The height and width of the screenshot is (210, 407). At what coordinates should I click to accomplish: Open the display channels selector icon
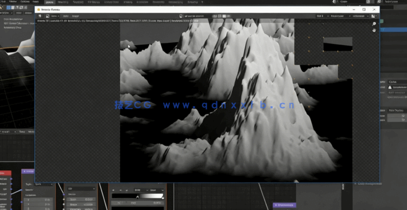(374, 16)
